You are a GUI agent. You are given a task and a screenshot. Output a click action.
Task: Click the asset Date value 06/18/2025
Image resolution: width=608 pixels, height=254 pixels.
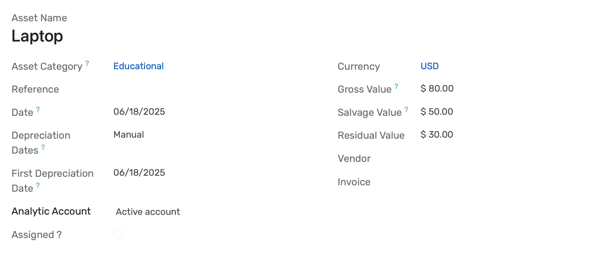click(x=139, y=112)
